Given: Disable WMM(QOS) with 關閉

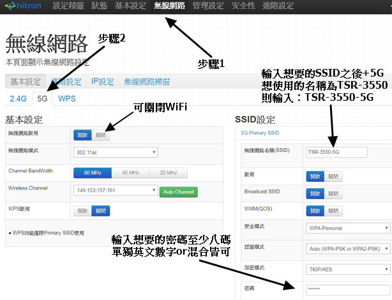Looking at the screenshot, I should 333,211.
